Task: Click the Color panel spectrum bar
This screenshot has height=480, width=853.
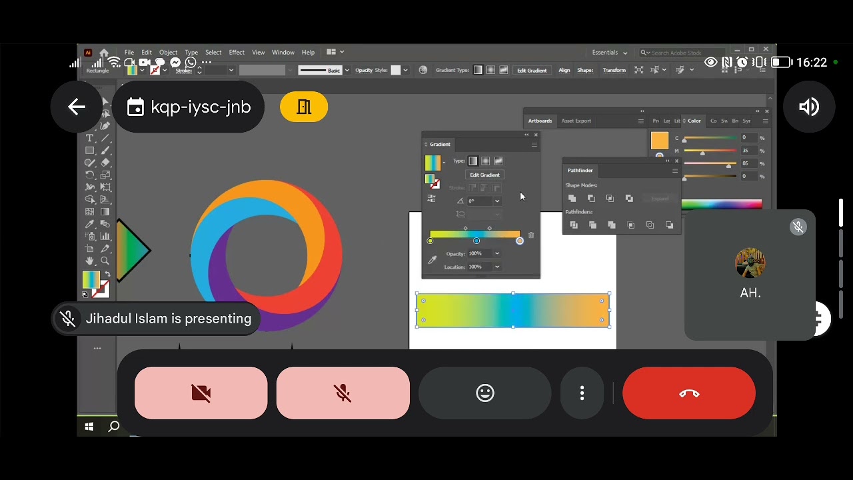Action: (x=721, y=204)
